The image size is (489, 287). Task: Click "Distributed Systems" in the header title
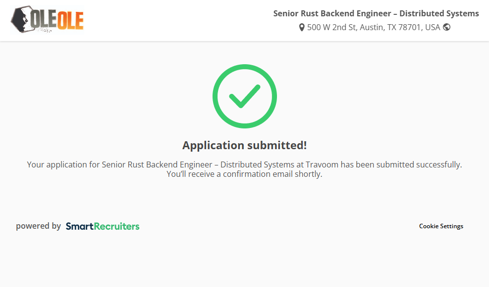(x=439, y=13)
